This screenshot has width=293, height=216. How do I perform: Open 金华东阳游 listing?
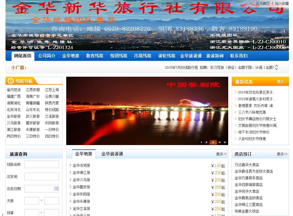pyautogui.click(x=82, y=194)
